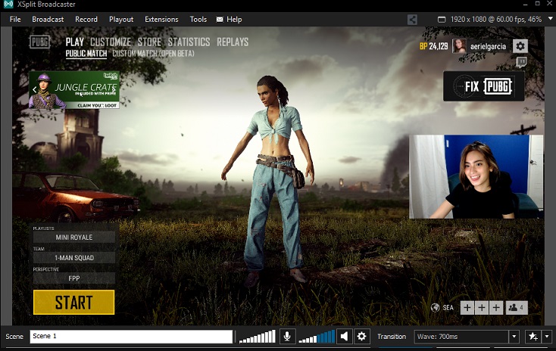Open PUBG settings gear icon
556x351 pixels.
tap(520, 46)
